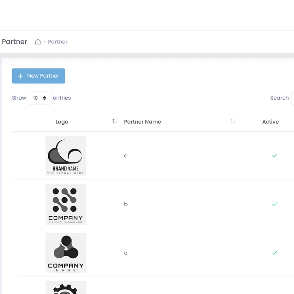The image size is (294, 294).
Task: Click the sort arrows beside Partner Name
Action: pyautogui.click(x=233, y=121)
